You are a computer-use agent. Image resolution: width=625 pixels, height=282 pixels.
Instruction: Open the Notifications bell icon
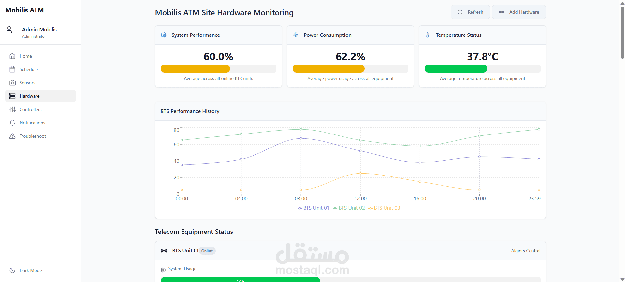coord(12,123)
